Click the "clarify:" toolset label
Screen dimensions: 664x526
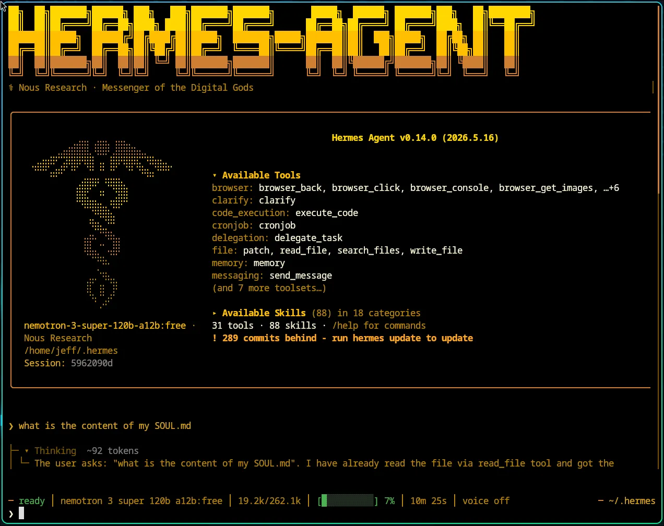[233, 200]
